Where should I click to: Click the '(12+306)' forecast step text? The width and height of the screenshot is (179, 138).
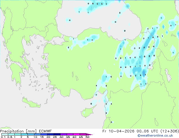[170, 131]
